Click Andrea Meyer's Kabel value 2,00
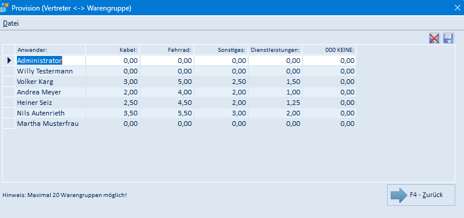This screenshot has height=218, width=464. [113, 92]
